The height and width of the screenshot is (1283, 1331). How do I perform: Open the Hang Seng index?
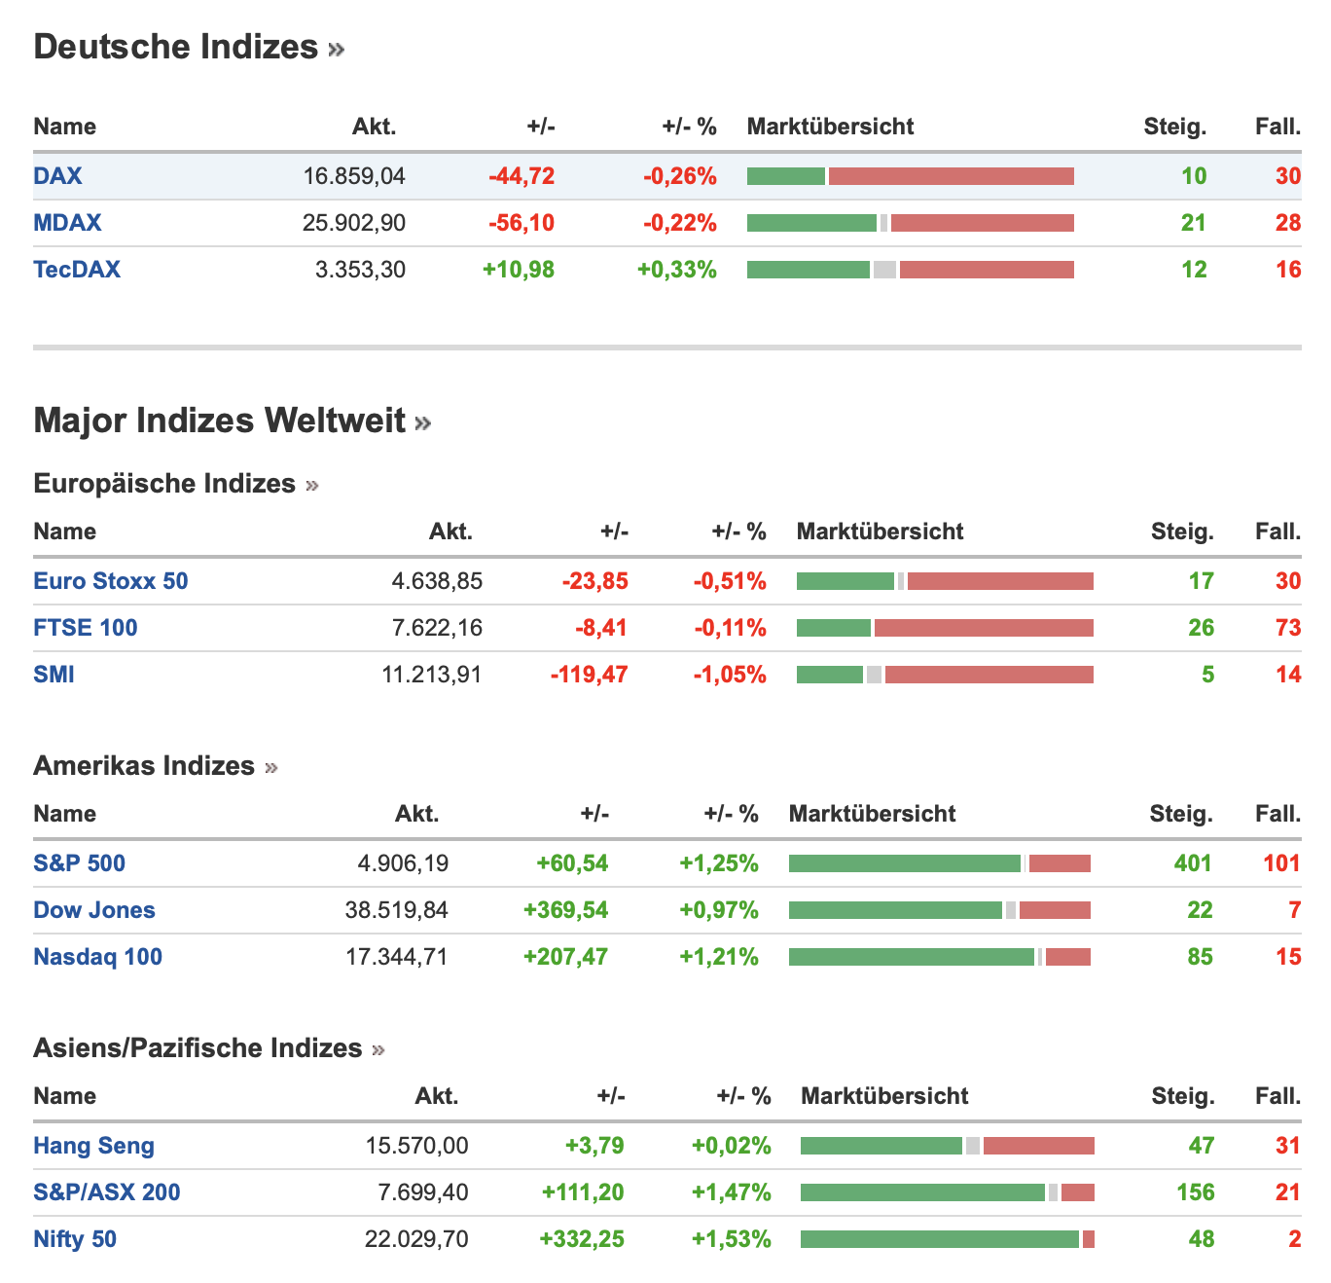94,1146
